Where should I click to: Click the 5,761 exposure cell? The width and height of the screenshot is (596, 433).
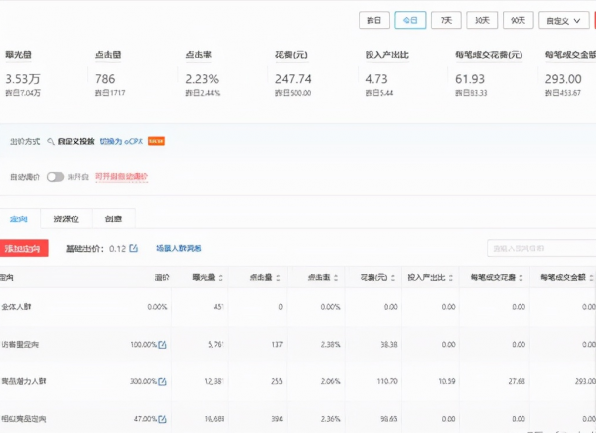pyautogui.click(x=216, y=345)
